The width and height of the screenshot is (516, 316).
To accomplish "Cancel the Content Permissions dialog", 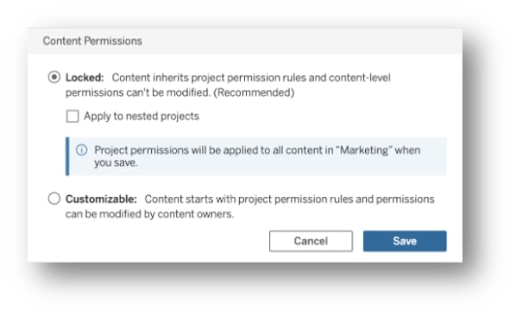I will 311,241.
